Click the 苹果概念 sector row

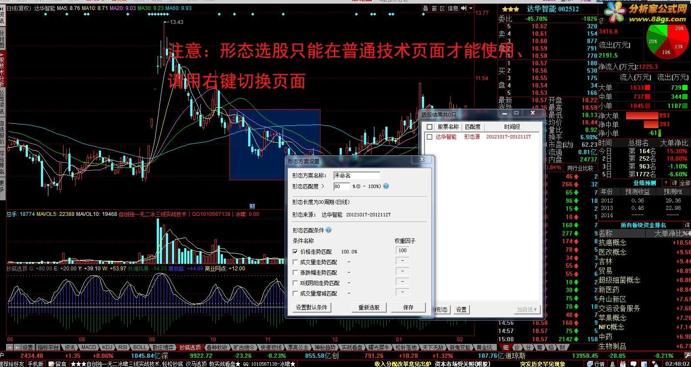pos(644,318)
